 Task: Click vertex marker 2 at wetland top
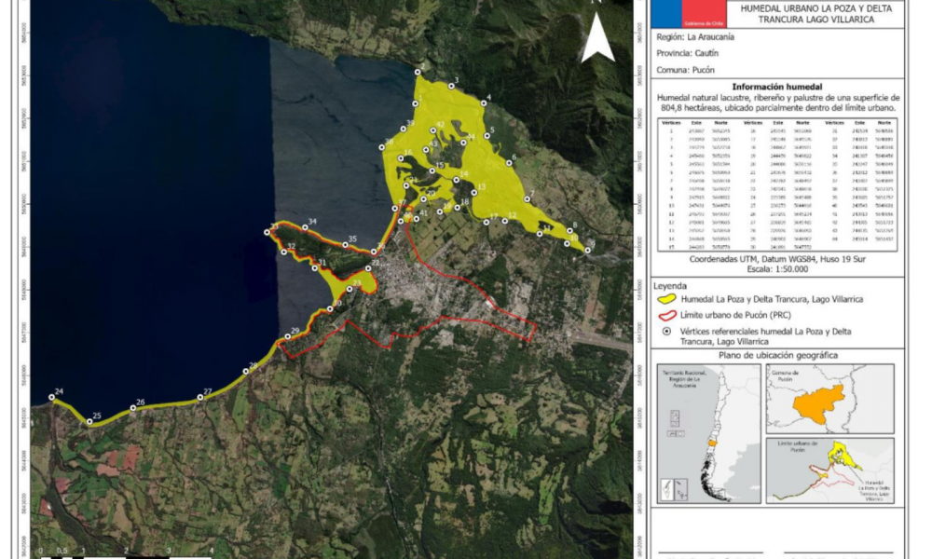(x=418, y=73)
